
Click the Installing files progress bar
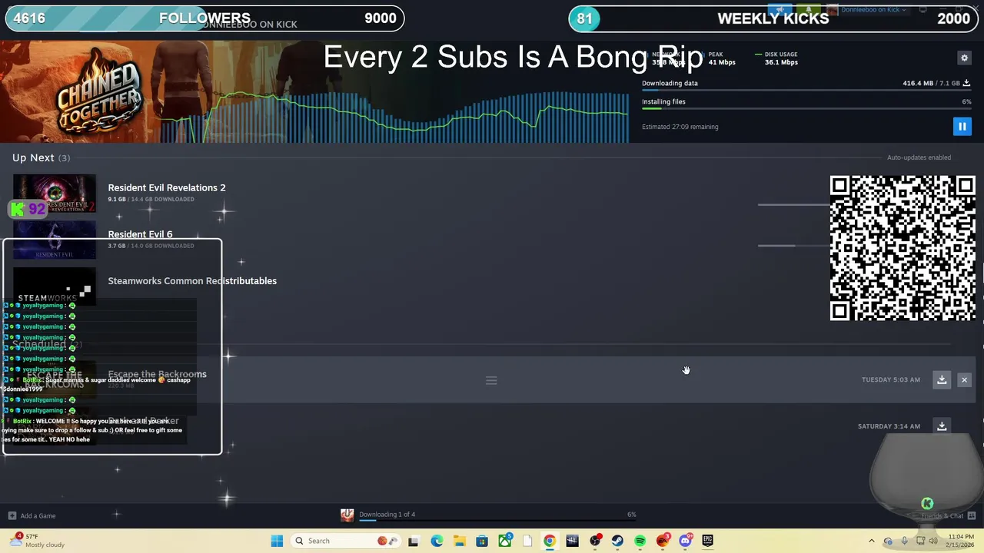806,109
